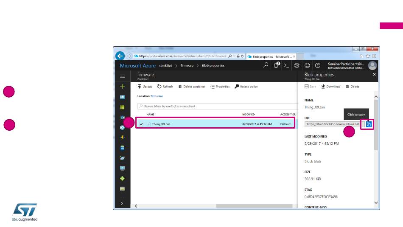The image size is (403, 227).
Task: Open the SeminarParticipant account menu
Action: tap(346, 66)
